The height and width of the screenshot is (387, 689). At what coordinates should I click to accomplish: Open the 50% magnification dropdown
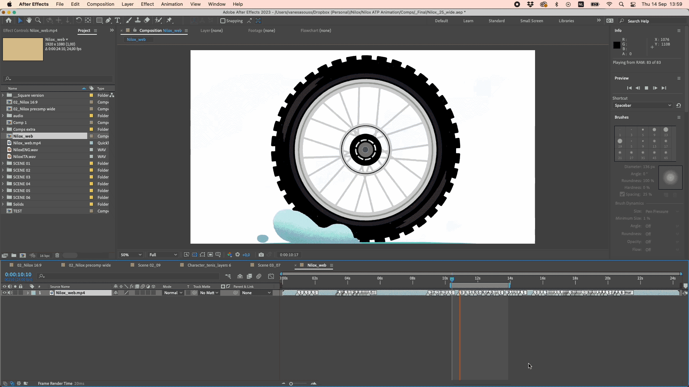click(x=131, y=255)
